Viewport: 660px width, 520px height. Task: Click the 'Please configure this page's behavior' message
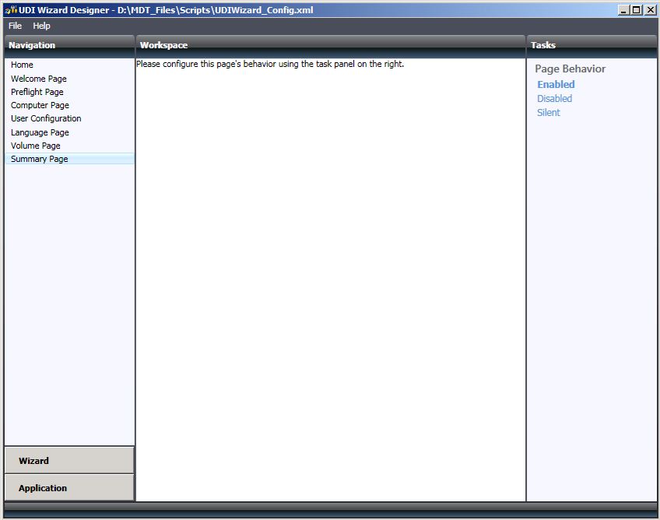pyautogui.click(x=270, y=64)
